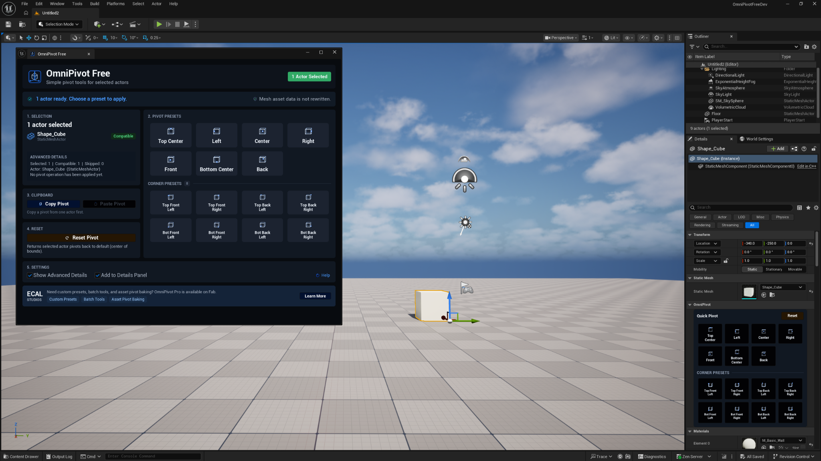Open the Outliner filter menu

pos(694,46)
